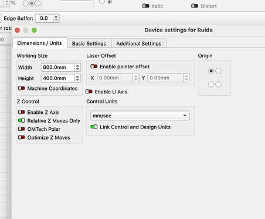Toggle Machine Coordinates switch
265x219 pixels.
tap(22, 88)
